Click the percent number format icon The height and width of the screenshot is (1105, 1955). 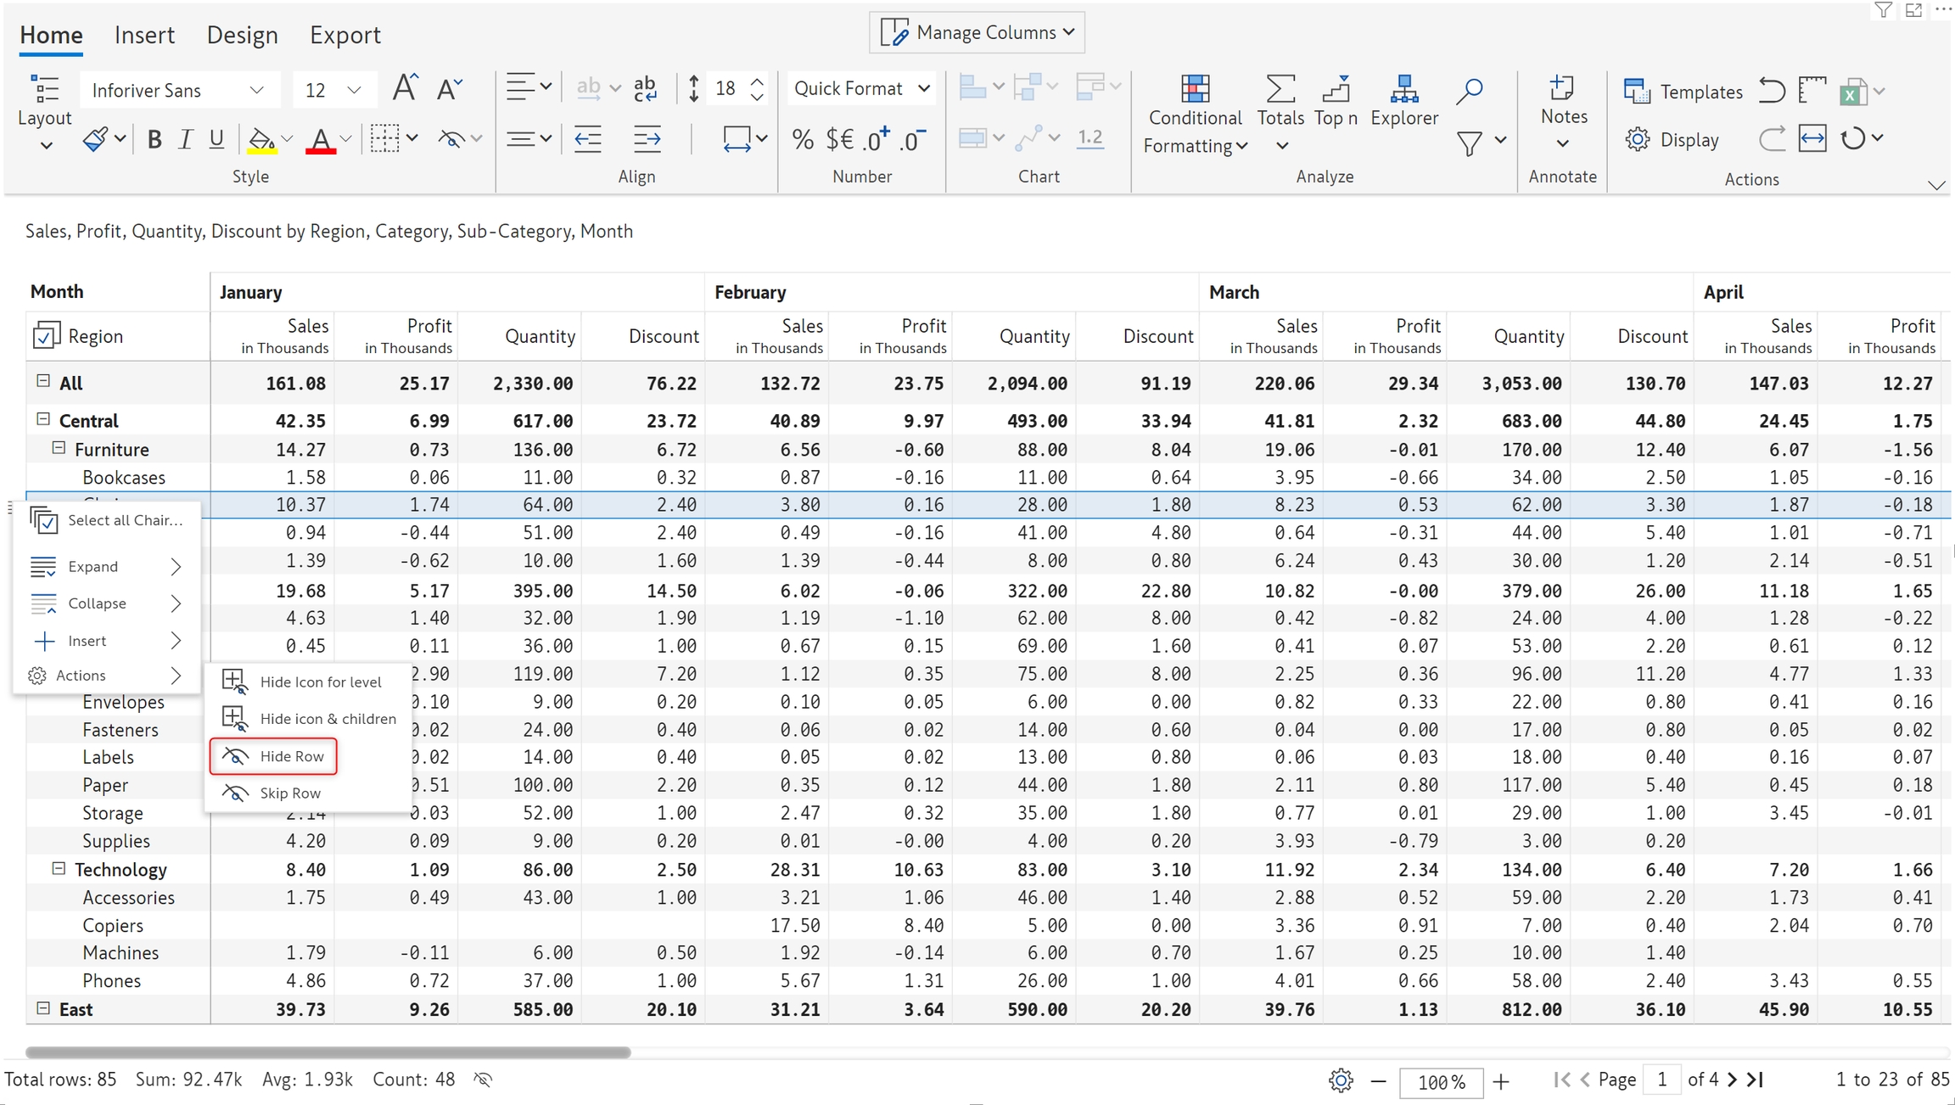802,139
